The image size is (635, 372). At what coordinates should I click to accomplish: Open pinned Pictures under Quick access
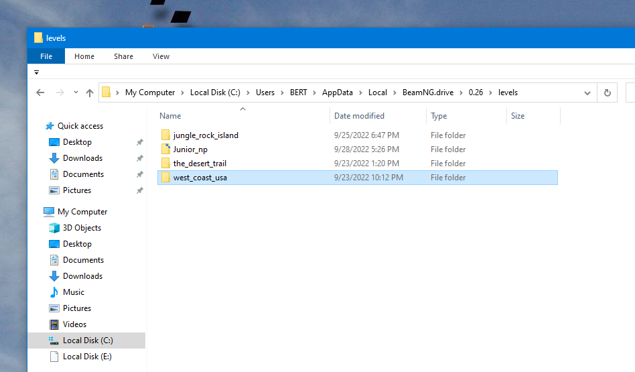click(x=77, y=190)
